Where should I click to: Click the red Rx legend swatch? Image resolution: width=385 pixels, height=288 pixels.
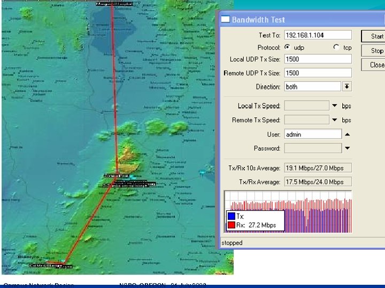[232, 225]
